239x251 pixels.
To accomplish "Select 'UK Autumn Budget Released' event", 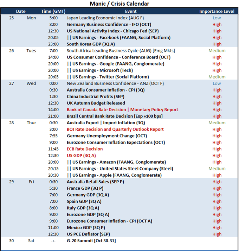I will point(96,103).
